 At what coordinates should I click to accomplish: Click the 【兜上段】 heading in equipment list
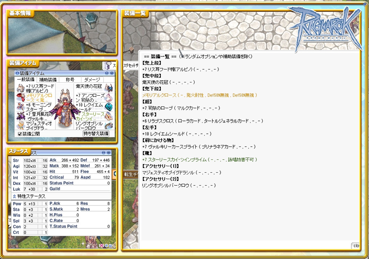click(x=152, y=63)
